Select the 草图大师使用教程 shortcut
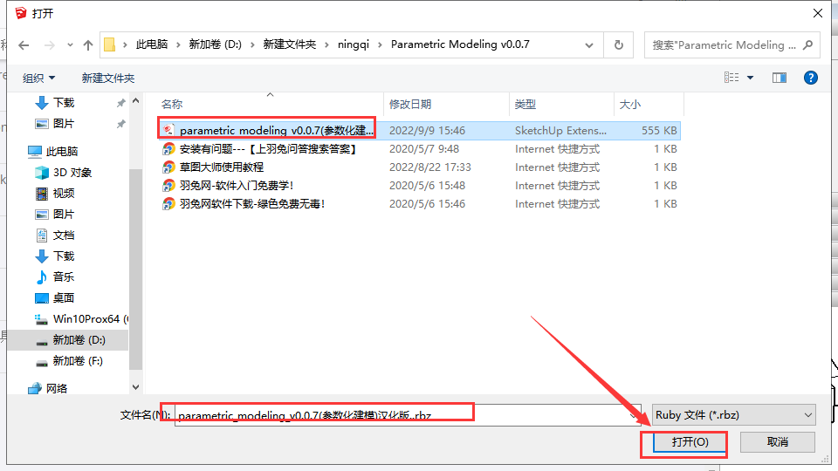The height and width of the screenshot is (471, 838). pos(221,167)
